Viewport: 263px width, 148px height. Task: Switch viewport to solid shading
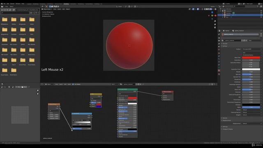coord(207,9)
